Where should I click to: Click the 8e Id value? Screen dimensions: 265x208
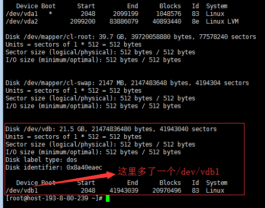point(195,22)
